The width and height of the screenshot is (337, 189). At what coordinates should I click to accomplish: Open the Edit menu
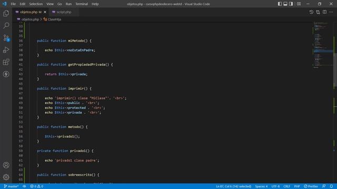[22, 4]
